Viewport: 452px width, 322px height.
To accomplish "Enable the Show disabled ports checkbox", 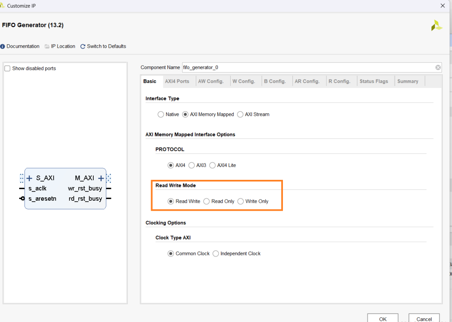I will pyautogui.click(x=7, y=69).
